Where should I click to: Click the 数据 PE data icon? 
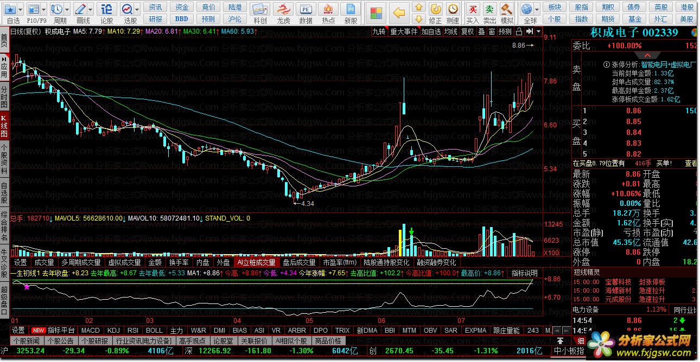pyautogui.click(x=306, y=10)
